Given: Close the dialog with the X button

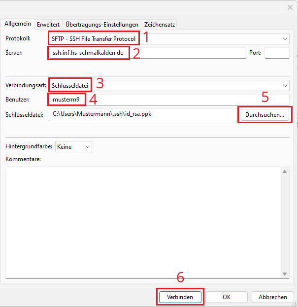Looking at the screenshot, I should pos(289,7).
